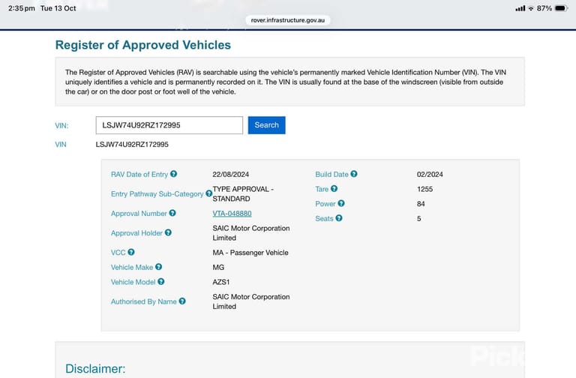The height and width of the screenshot is (378, 576).
Task: Show help for Authorised By Name
Action: coord(182,301)
